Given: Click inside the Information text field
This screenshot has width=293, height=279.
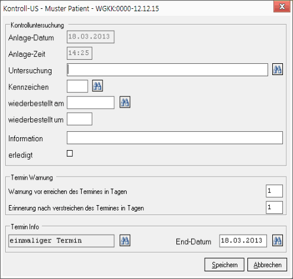Looking at the screenshot, I should 175,138.
